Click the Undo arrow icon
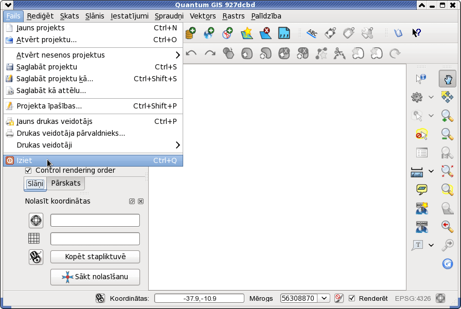The height and width of the screenshot is (309, 461). pos(191,53)
